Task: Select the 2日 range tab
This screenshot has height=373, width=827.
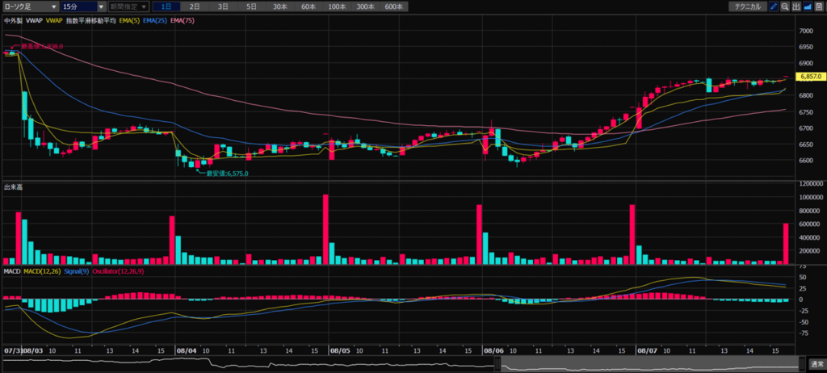Action: (x=195, y=6)
